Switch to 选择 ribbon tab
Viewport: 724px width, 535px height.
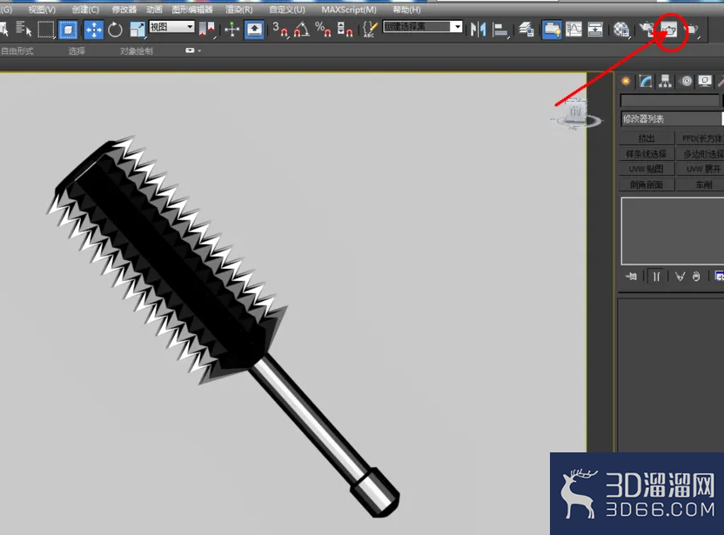coord(77,50)
